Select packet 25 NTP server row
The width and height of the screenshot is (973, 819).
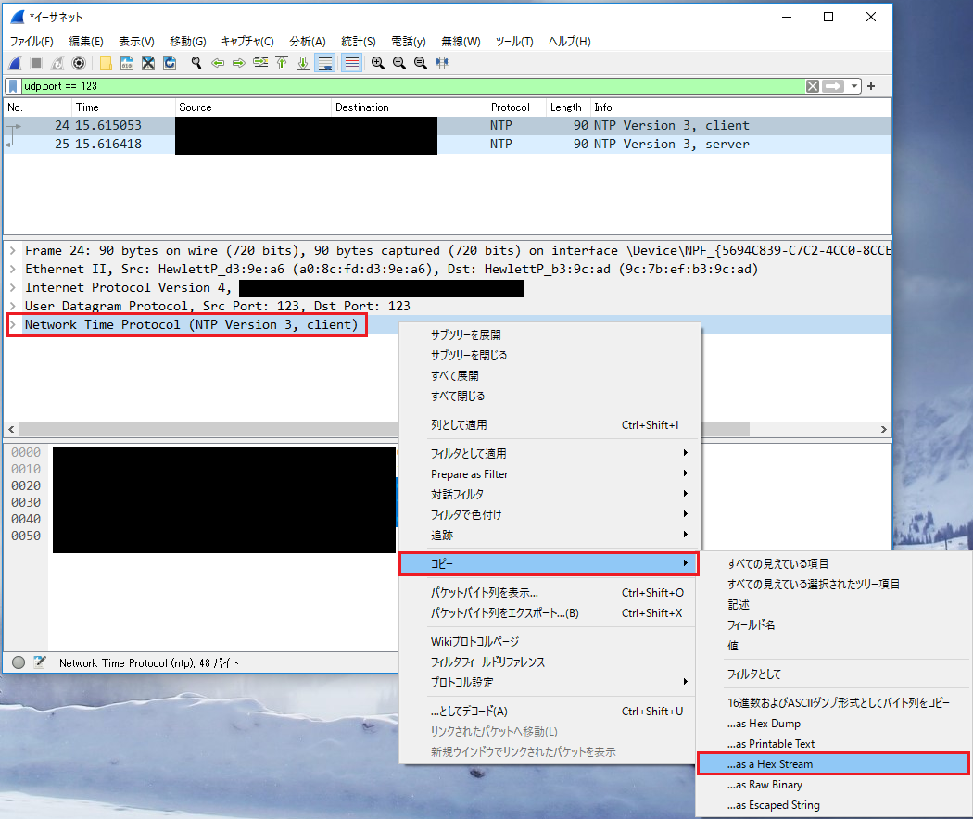[447, 144]
